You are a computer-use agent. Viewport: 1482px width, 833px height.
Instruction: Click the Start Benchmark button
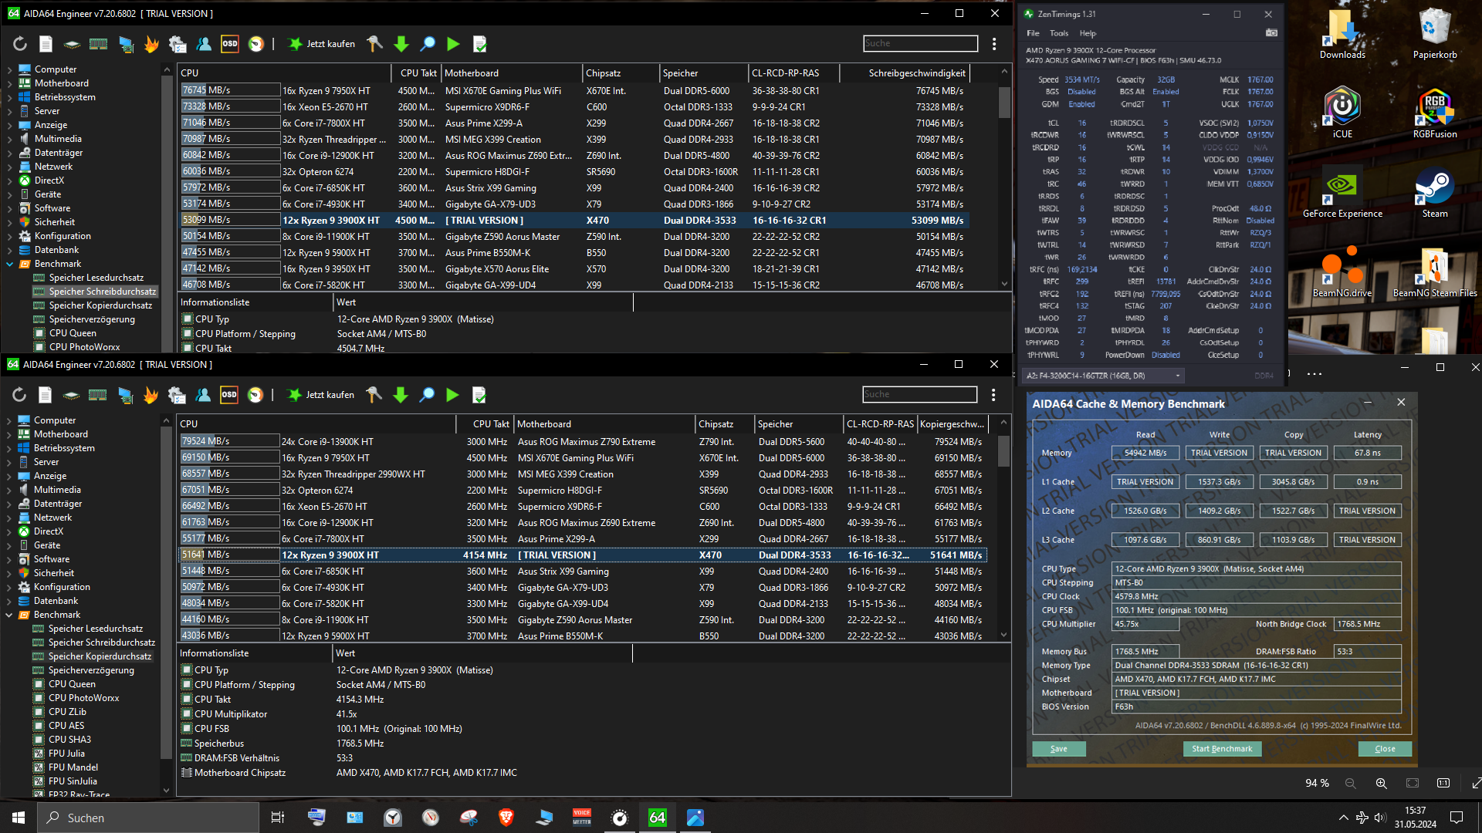[x=1222, y=749]
